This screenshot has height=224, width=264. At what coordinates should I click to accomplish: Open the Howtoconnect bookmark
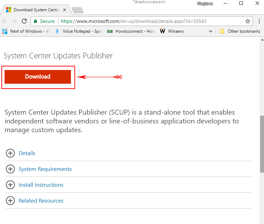tap(131, 31)
